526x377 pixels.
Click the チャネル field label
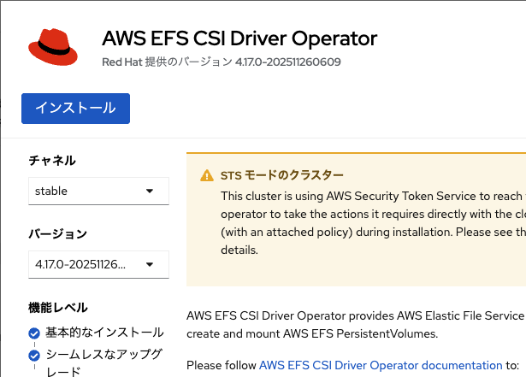52,160
